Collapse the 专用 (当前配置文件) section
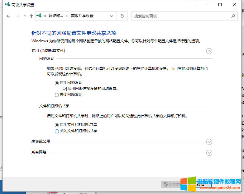This screenshot has height=194, width=244. click(209, 51)
